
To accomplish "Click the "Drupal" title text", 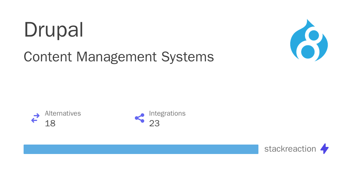I will point(53,30).
